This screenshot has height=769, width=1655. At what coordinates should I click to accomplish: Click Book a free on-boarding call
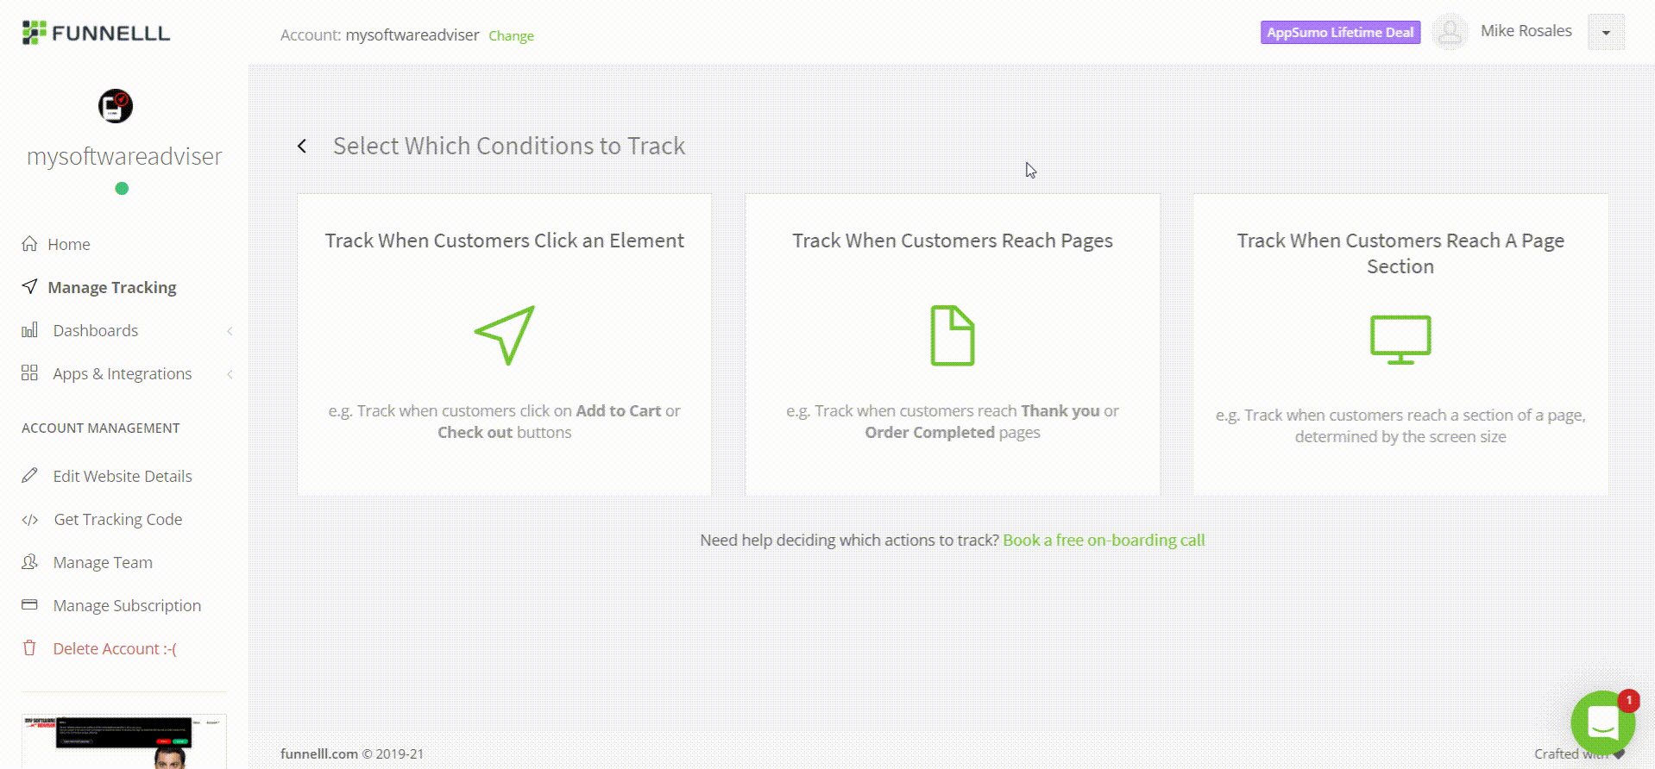[1104, 540]
